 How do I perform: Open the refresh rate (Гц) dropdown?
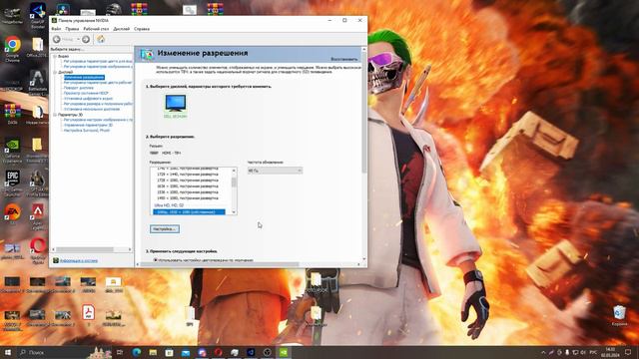pyautogui.click(x=276, y=171)
